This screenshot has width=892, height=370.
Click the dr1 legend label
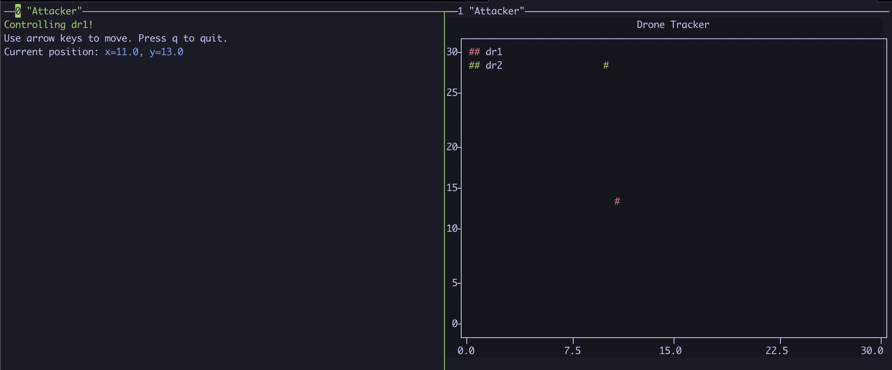494,52
